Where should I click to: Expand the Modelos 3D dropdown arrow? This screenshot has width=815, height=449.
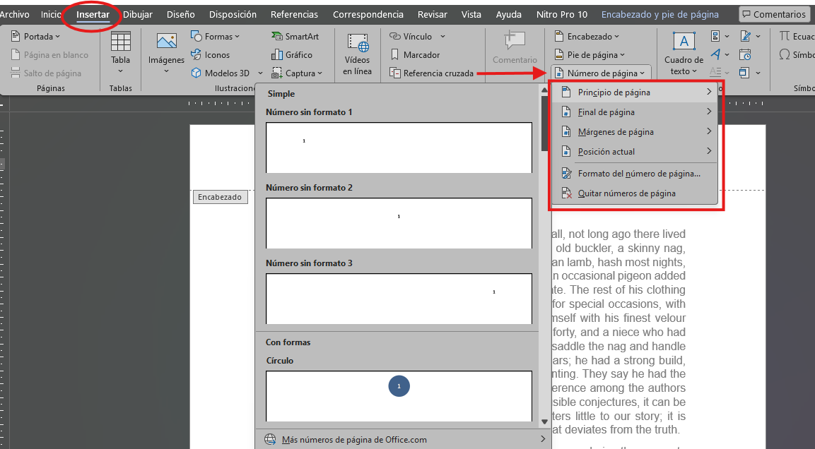pyautogui.click(x=260, y=73)
